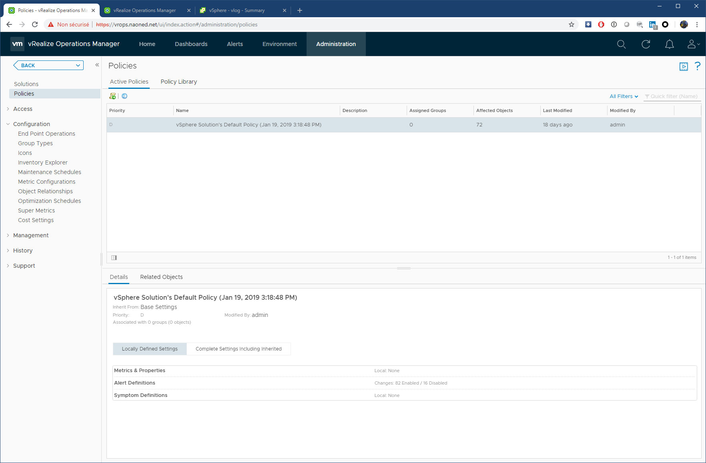
Task: Sort by the Affected Objects column header
Action: 507,110
